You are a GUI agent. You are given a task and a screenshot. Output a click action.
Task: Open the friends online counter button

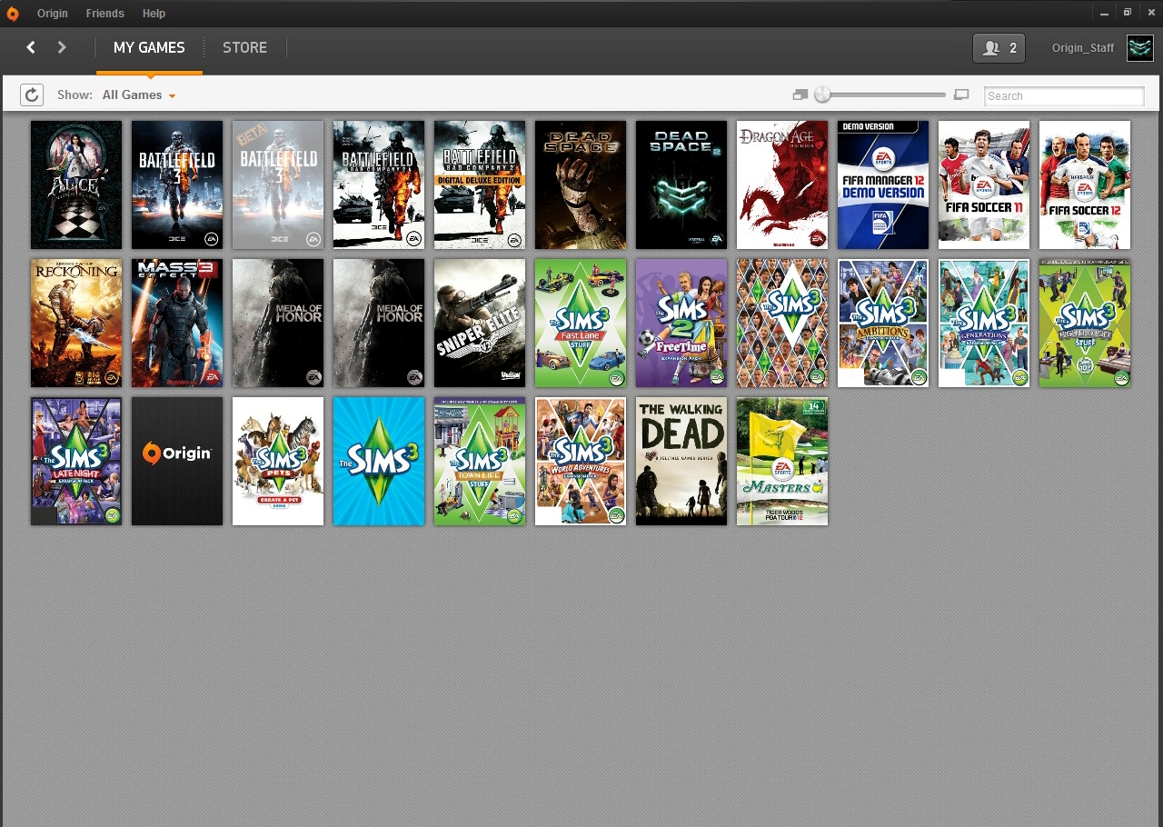coord(999,48)
